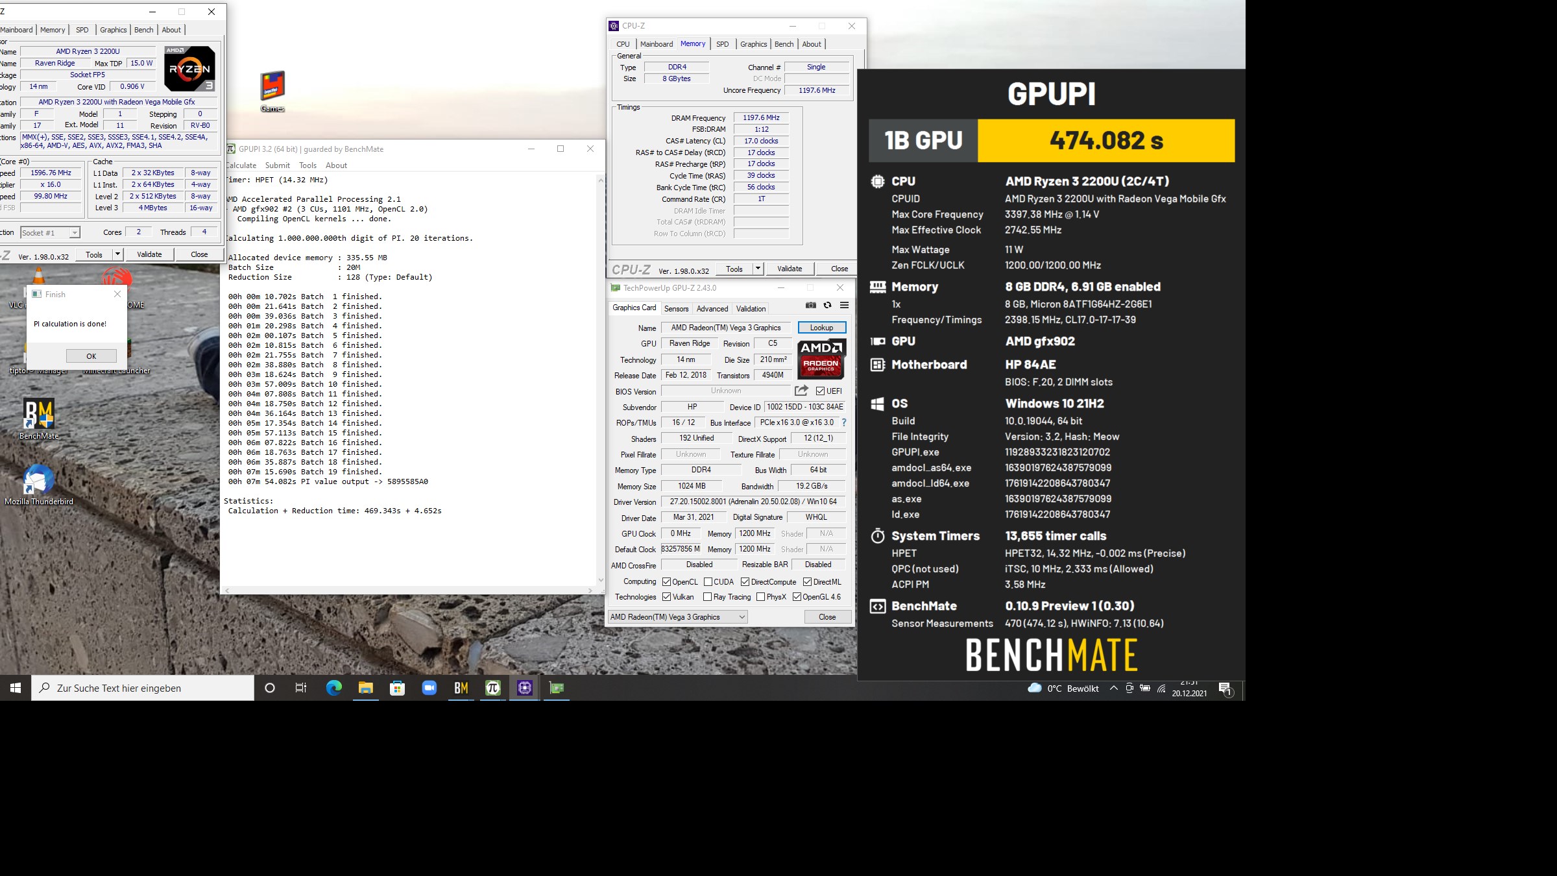The image size is (1557, 876).
Task: Click Close in the left CPU-Z window
Action: point(199,254)
